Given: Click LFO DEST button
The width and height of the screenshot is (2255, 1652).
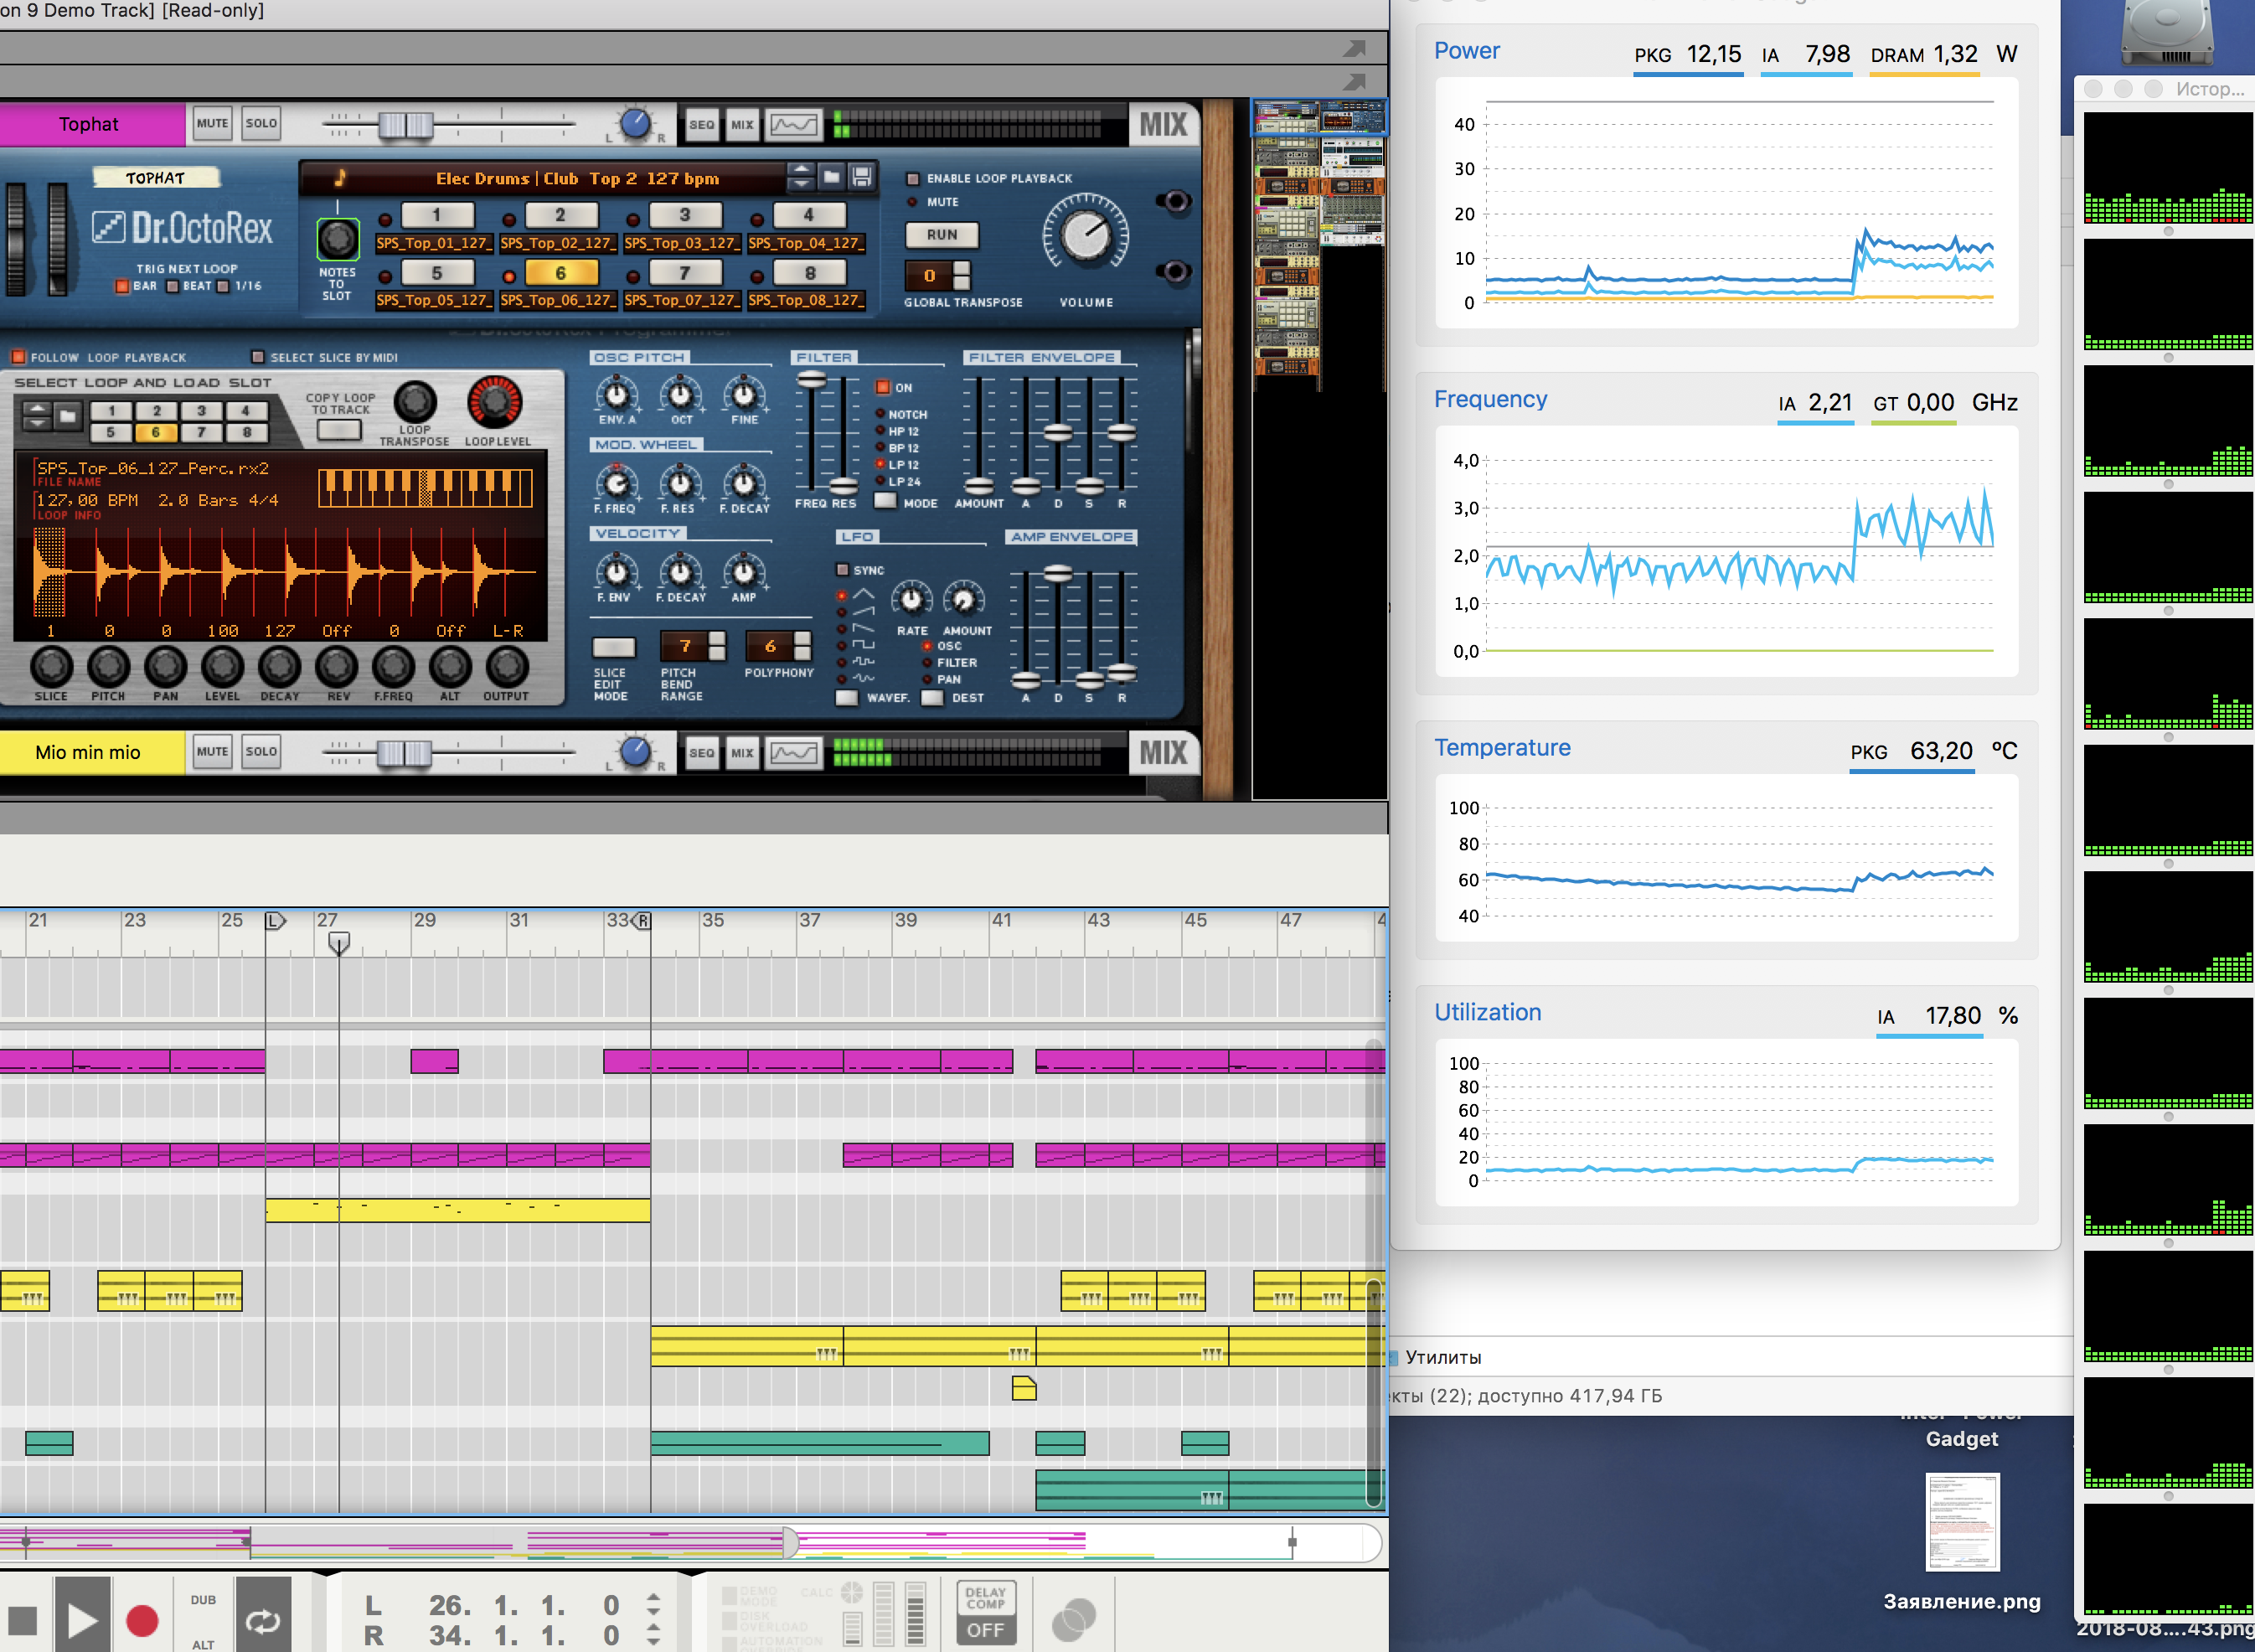Looking at the screenshot, I should tap(933, 697).
